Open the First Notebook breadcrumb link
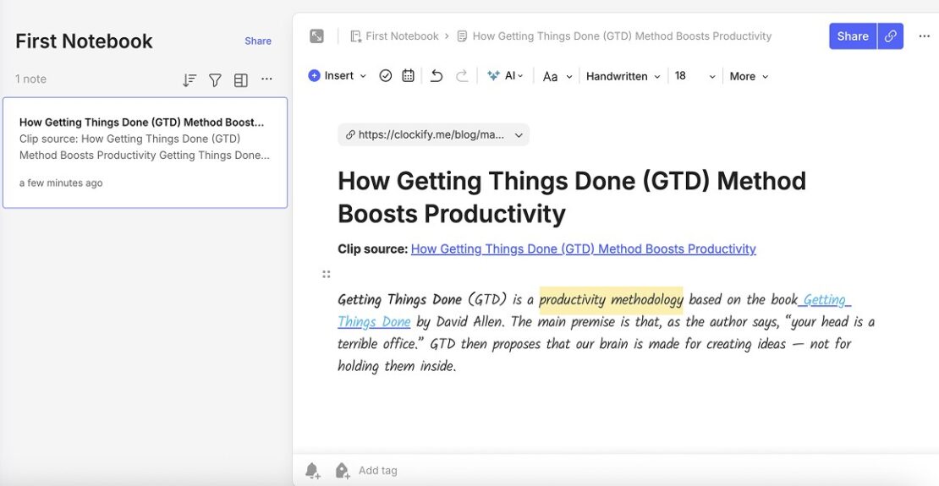Screen dimensions: 939x486 402,35
